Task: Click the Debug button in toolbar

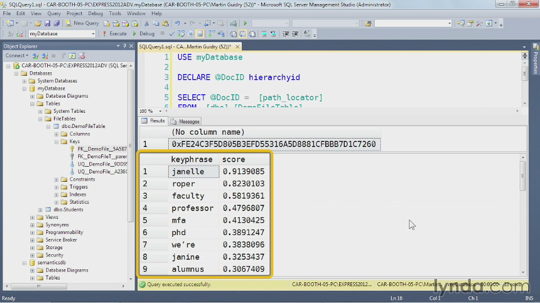Action: coord(143,34)
